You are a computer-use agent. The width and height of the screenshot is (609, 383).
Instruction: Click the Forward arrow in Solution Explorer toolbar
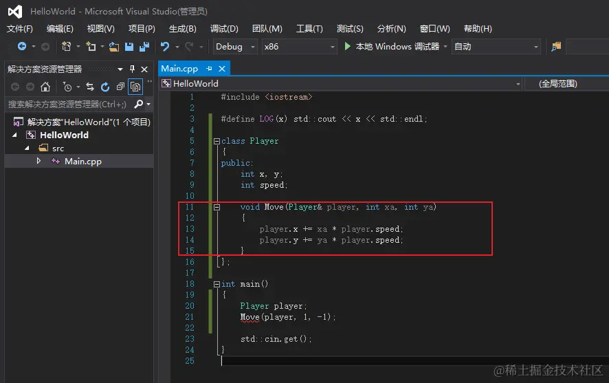coord(30,87)
